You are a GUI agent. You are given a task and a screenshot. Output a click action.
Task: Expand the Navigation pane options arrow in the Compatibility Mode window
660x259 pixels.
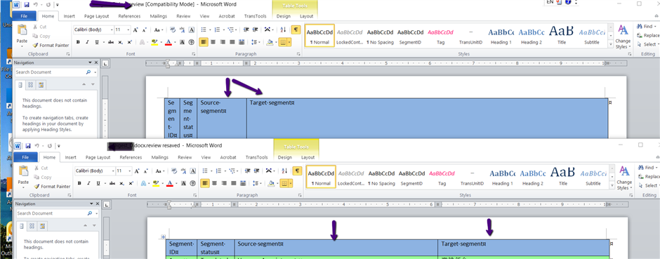pos(90,62)
